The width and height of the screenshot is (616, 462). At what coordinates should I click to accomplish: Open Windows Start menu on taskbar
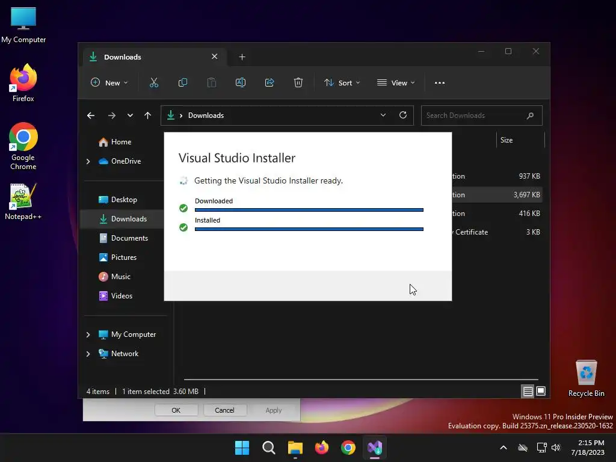242,448
